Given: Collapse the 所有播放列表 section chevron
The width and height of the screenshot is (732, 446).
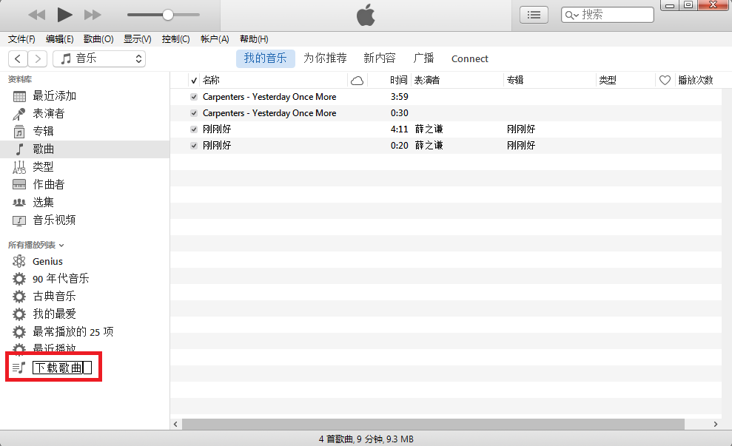Looking at the screenshot, I should click(x=61, y=246).
